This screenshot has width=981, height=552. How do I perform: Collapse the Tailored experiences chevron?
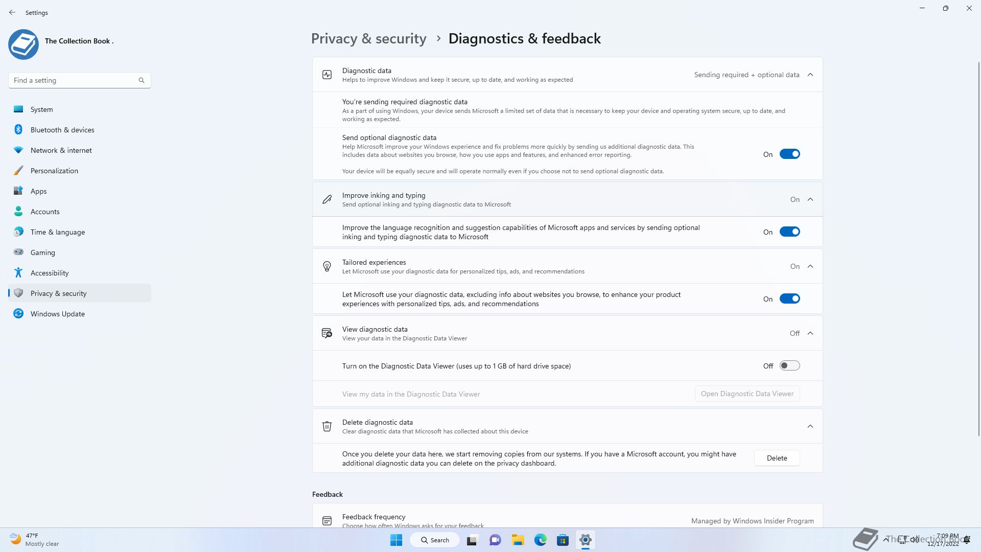click(x=810, y=266)
